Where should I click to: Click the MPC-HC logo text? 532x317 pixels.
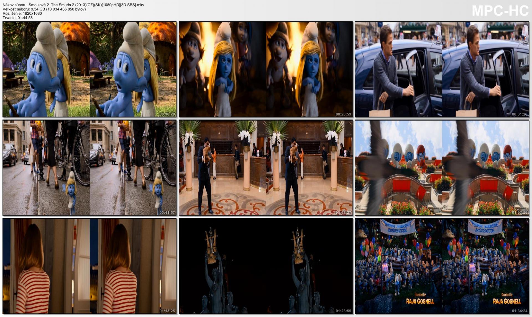(500, 11)
